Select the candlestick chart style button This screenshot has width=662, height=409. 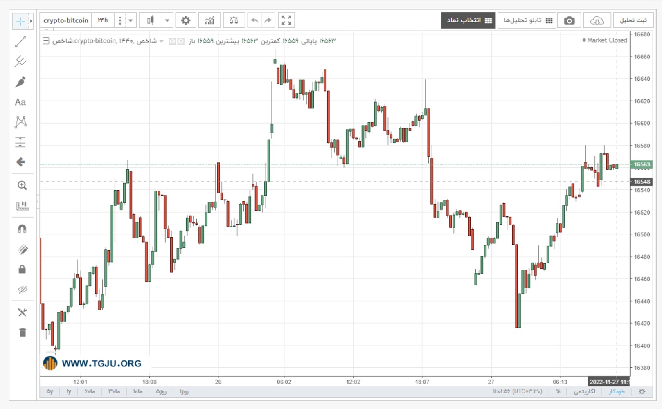click(150, 20)
